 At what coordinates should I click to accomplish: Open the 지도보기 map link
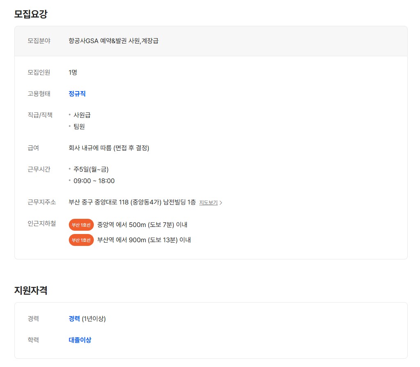[208, 202]
